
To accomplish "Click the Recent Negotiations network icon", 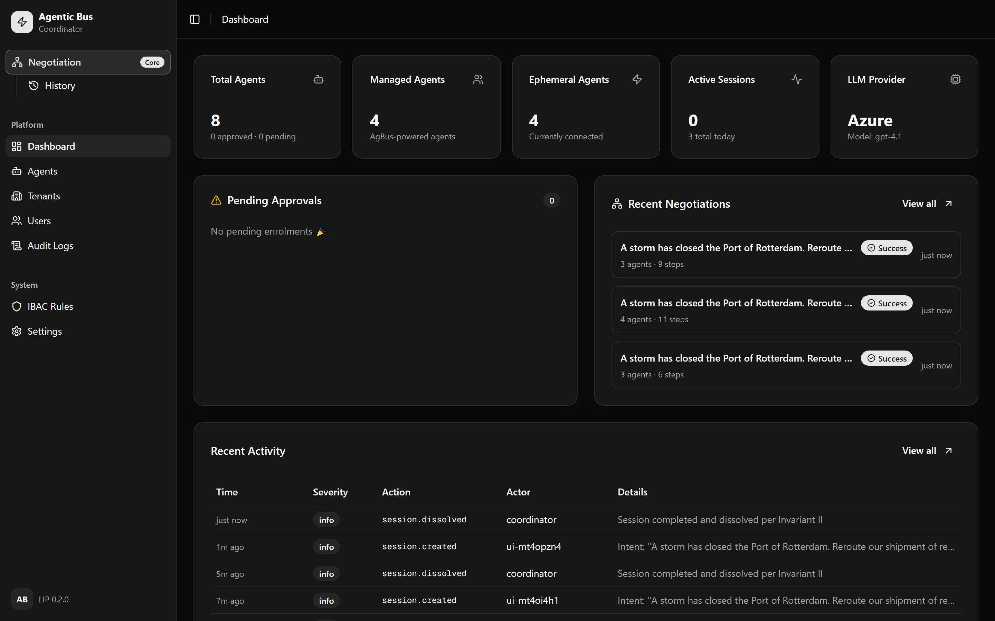I will tap(617, 204).
